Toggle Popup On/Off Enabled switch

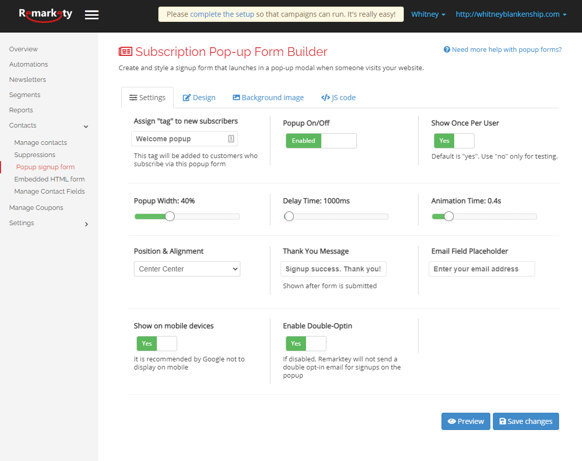click(321, 141)
